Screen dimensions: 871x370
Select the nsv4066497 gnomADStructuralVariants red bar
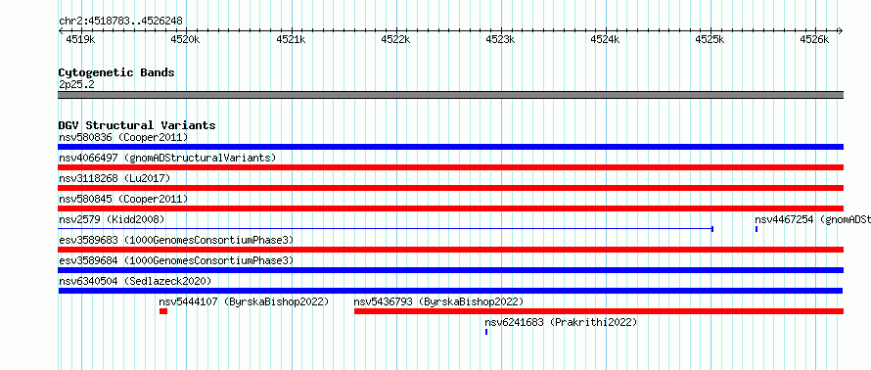click(x=450, y=167)
